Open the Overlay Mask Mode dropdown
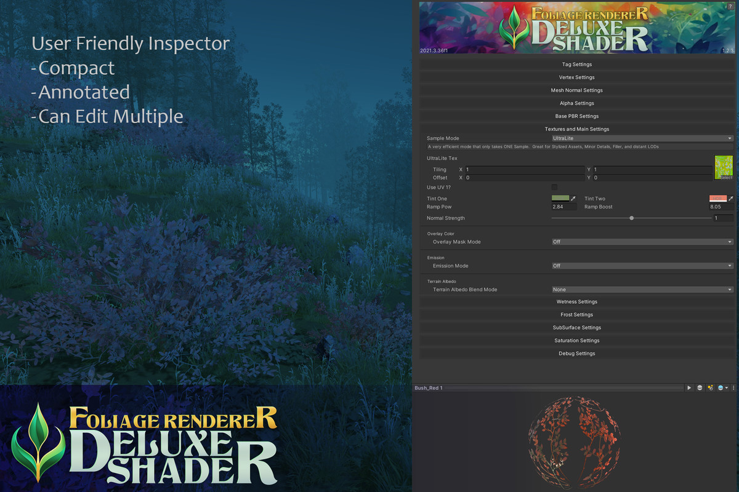The width and height of the screenshot is (739, 492). (642, 242)
